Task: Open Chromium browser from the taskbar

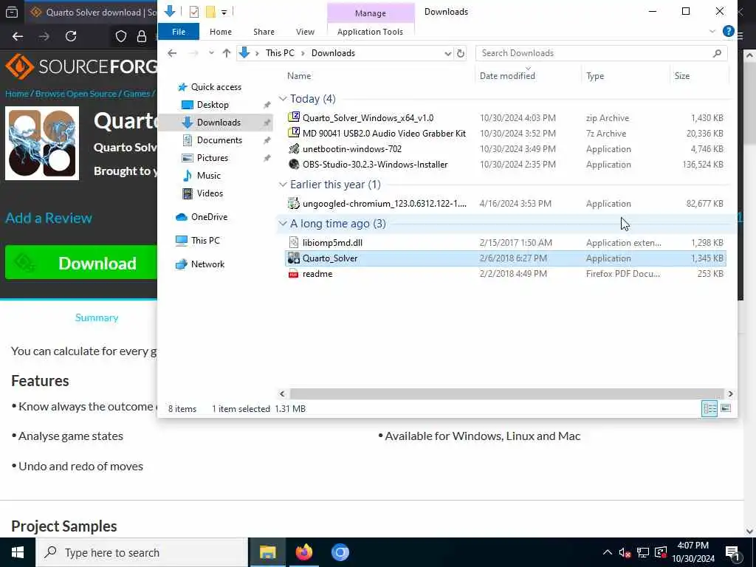Action: point(340,552)
